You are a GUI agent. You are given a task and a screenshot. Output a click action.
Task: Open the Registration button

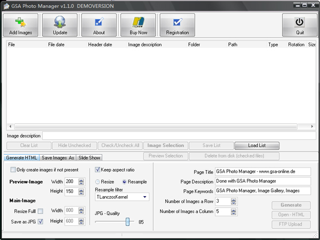pos(178,25)
